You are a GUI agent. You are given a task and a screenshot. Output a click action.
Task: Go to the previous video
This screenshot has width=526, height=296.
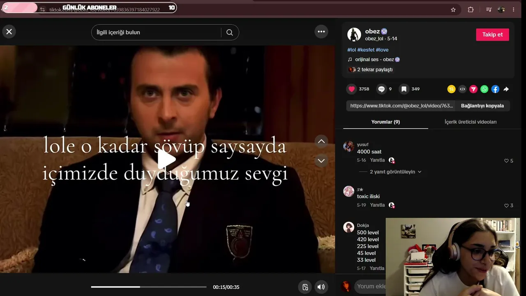coord(321,141)
